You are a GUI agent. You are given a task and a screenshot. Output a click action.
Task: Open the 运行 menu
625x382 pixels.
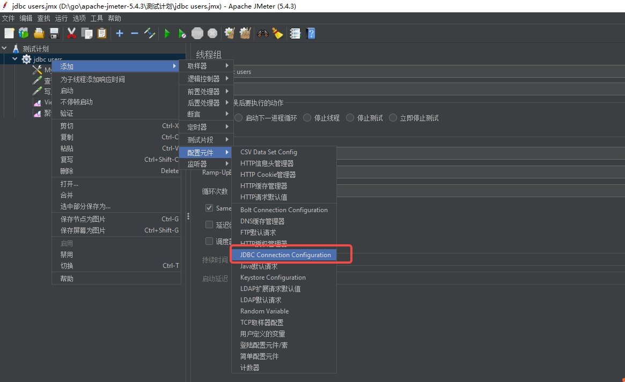click(61, 18)
